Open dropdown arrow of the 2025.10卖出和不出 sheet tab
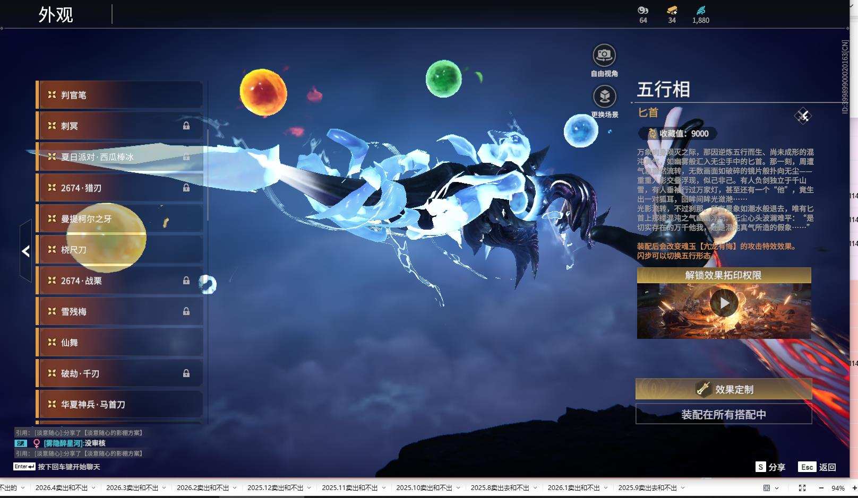The width and height of the screenshot is (858, 498). [x=458, y=488]
